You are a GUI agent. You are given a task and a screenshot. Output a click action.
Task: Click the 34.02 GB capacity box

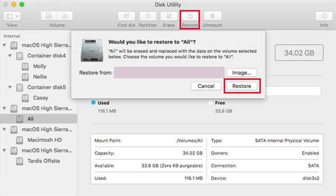299,53
